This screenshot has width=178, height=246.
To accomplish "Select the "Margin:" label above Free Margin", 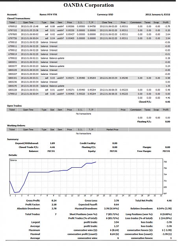I will pos(147,147).
